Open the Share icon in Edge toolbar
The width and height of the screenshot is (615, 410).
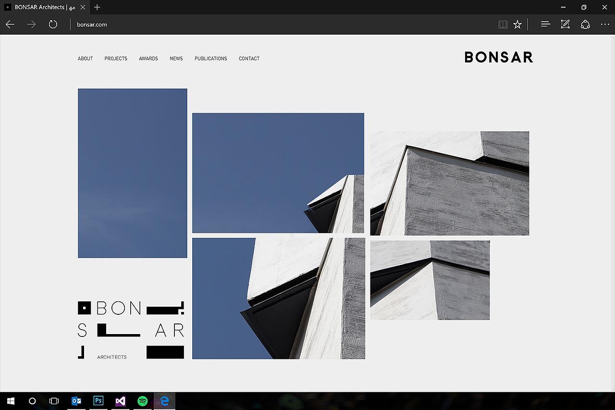point(585,24)
